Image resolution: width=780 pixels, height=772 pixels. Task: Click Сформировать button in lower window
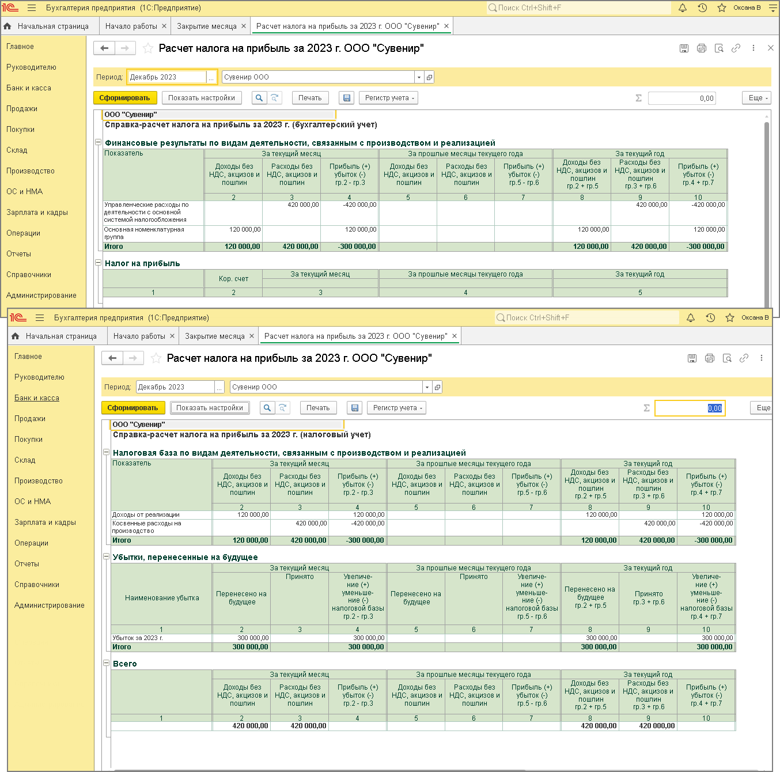coord(132,408)
